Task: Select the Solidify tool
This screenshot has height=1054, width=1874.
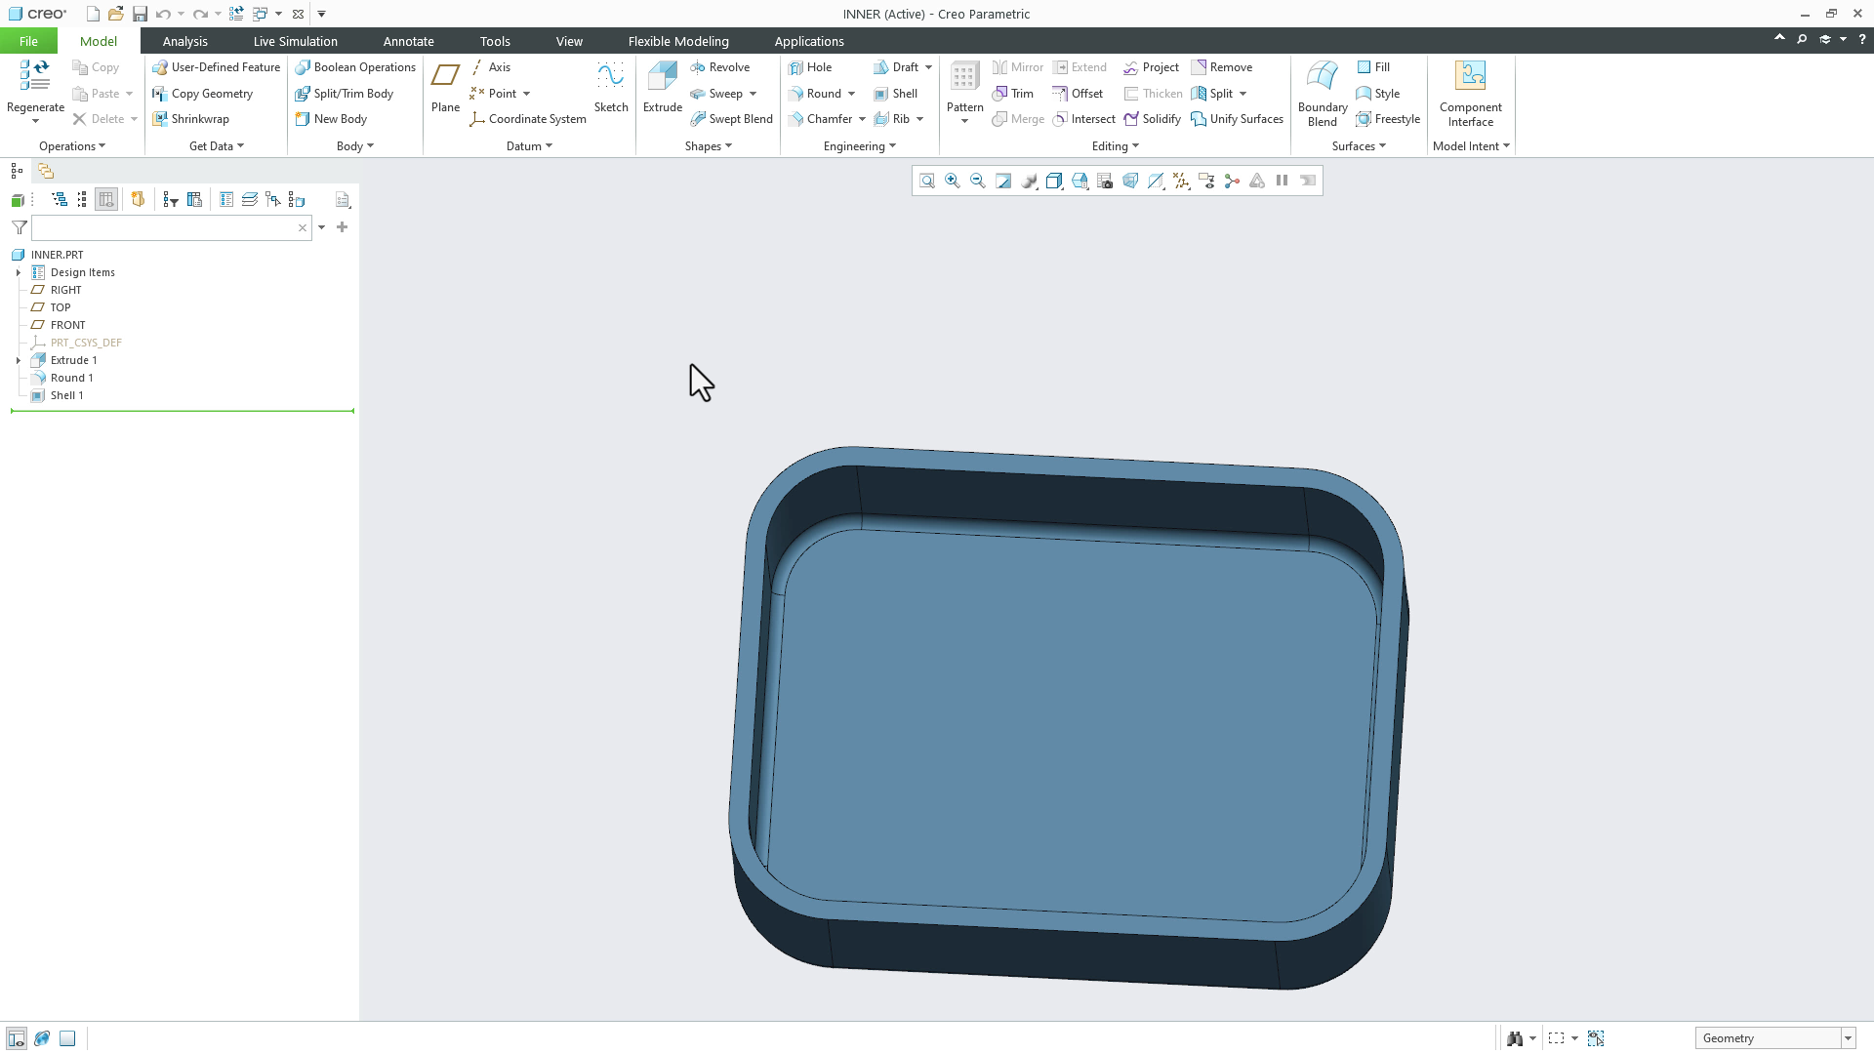Action: (x=1153, y=118)
